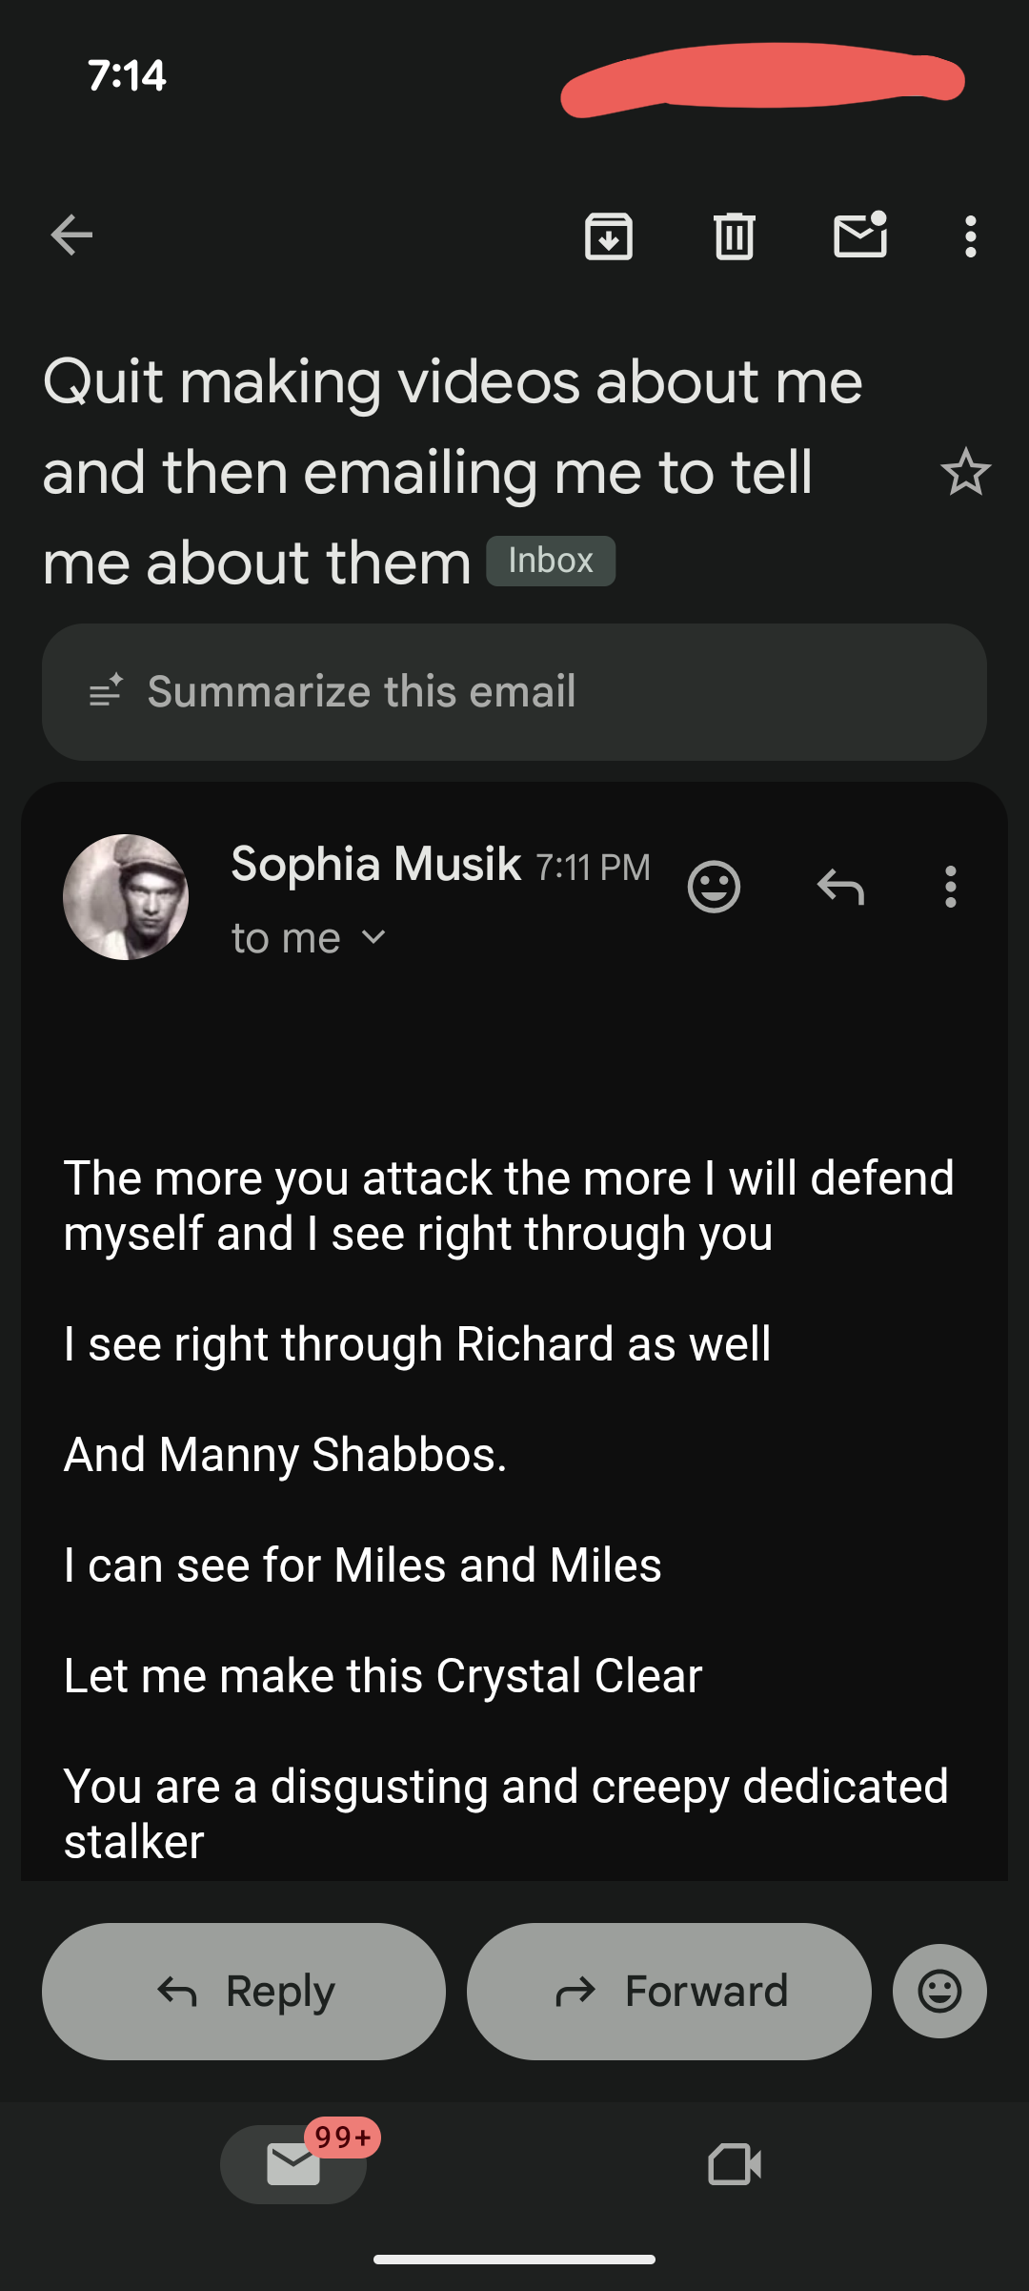Image resolution: width=1029 pixels, height=2291 pixels.
Task: Switch to the Meet video tab
Action: (735, 2163)
